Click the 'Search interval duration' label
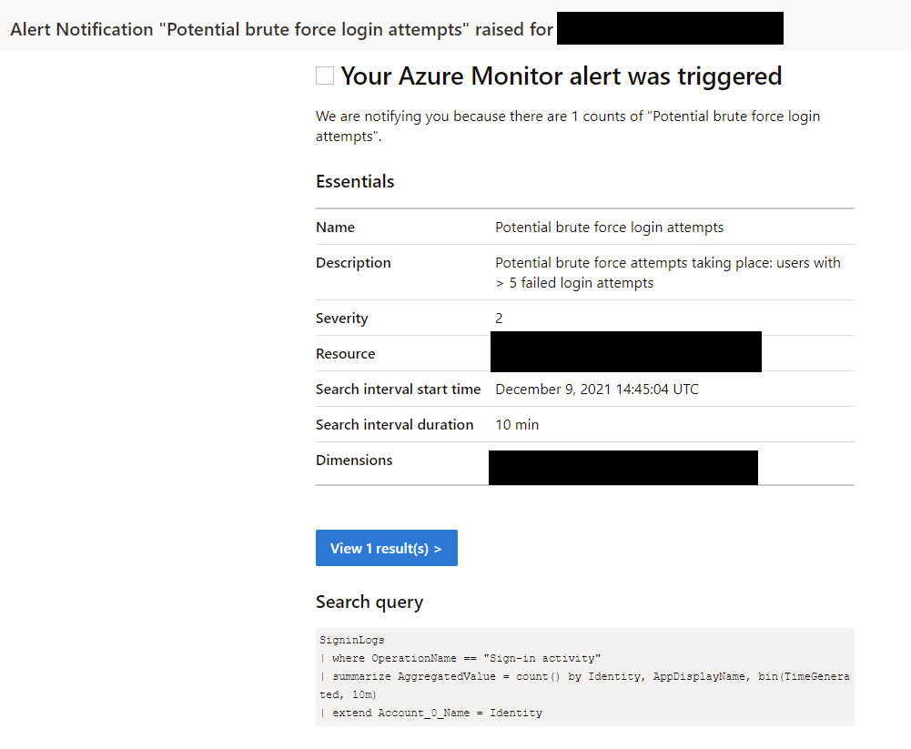Viewport: 911px width, 749px height. click(394, 425)
